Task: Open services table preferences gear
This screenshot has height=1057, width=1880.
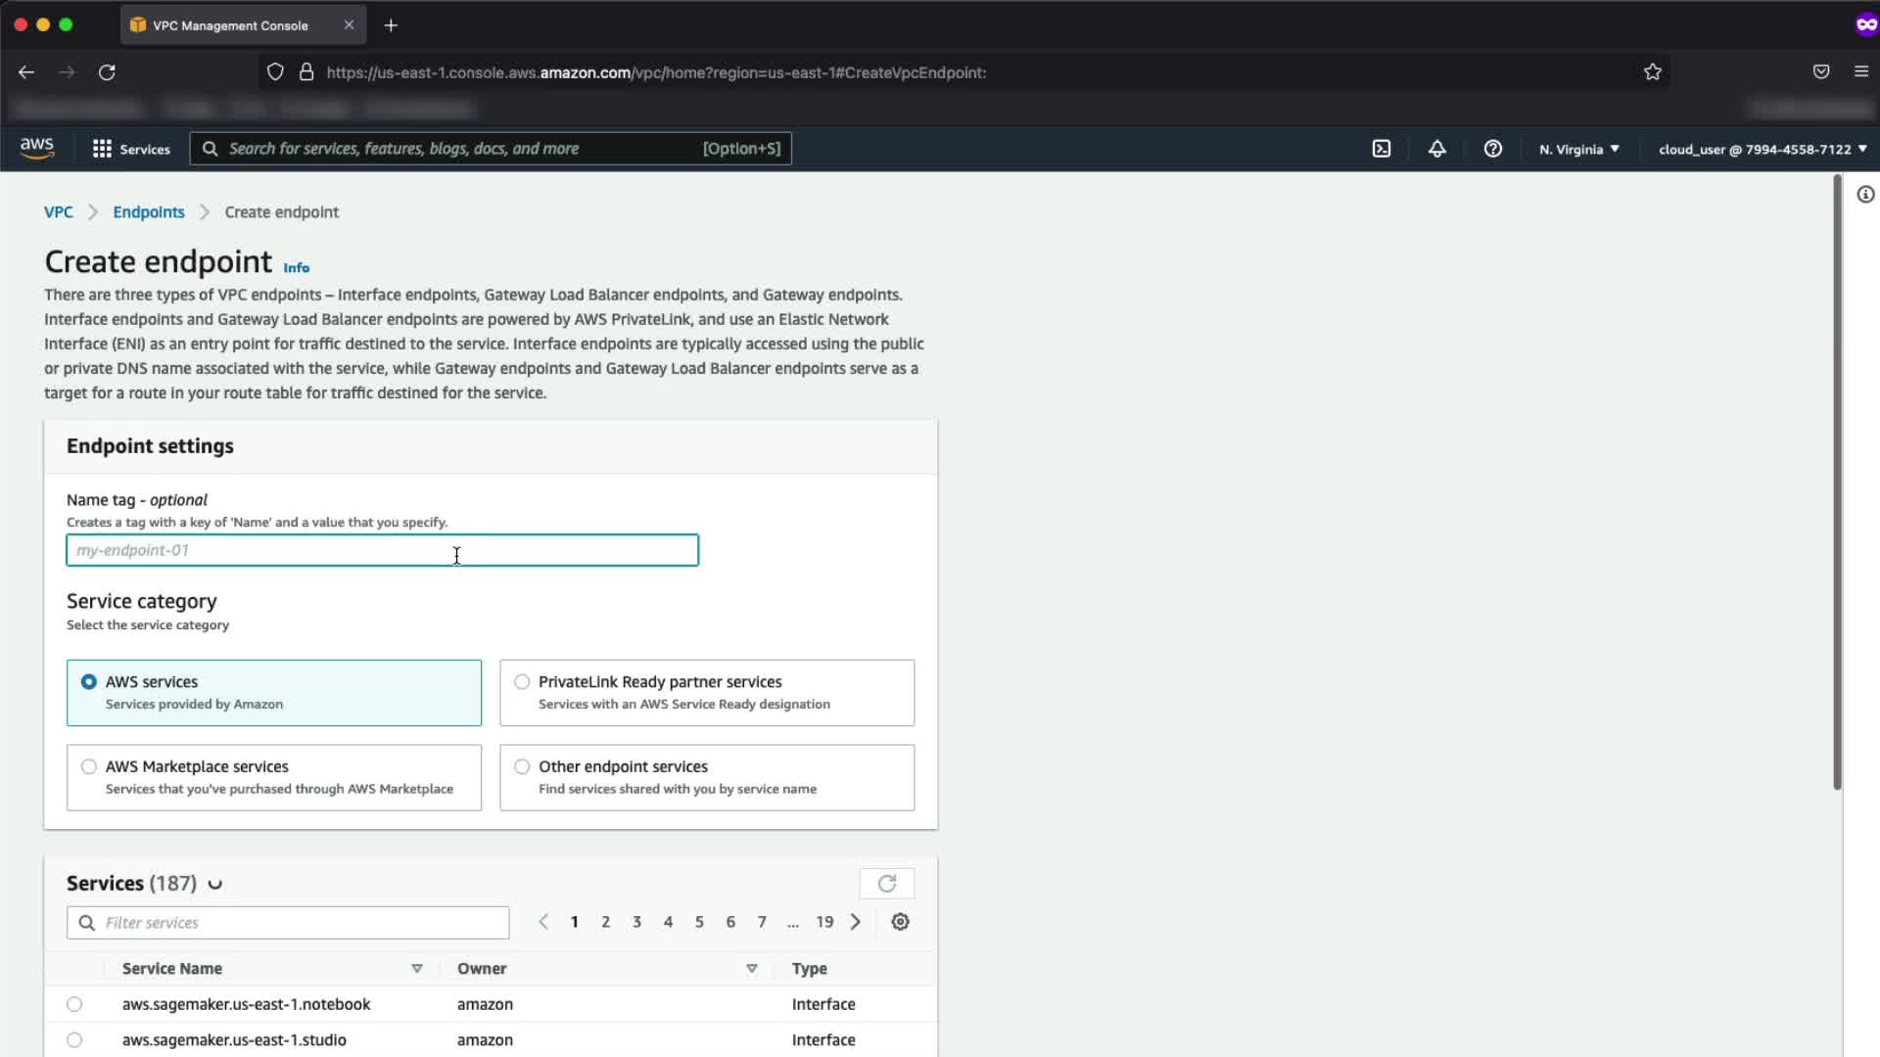Action: point(900,922)
